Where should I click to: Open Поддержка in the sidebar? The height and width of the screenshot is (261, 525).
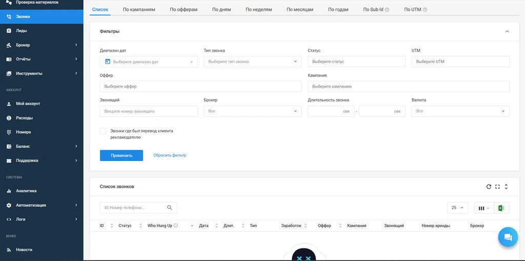coord(42,160)
